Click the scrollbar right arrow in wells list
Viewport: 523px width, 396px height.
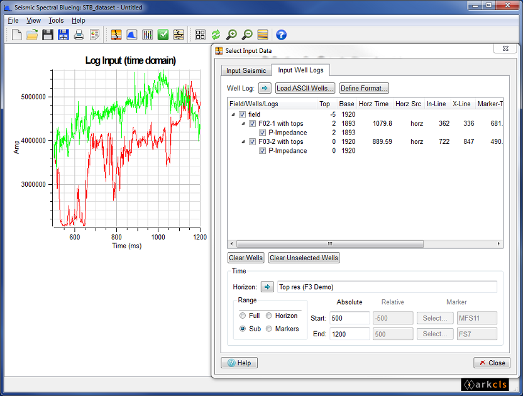tap(498, 243)
